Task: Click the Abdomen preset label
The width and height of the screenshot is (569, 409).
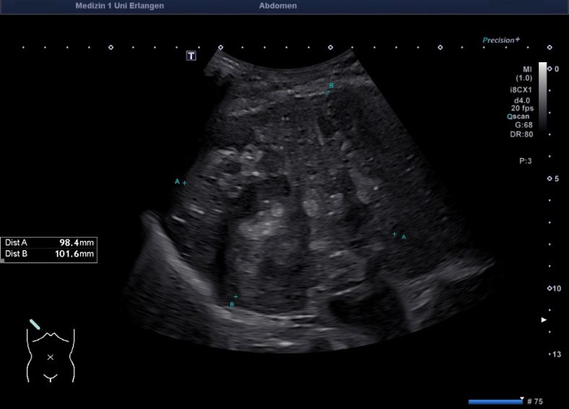Action: (277, 6)
